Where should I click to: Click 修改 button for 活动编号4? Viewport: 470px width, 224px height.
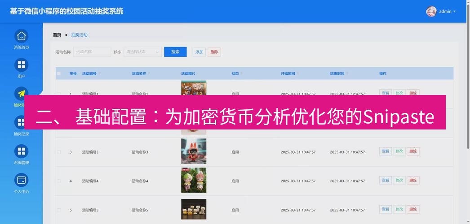coord(399,181)
